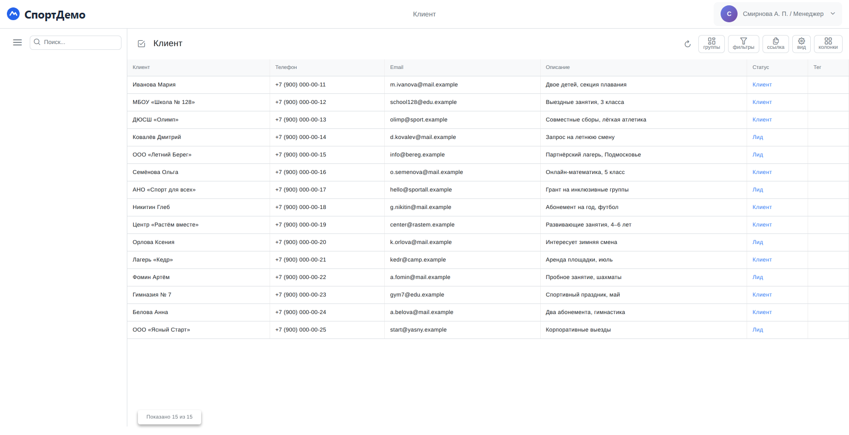This screenshot has width=849, height=435.
Task: Open status Лид link for Ковалёв Дмитрий
Action: 758,137
